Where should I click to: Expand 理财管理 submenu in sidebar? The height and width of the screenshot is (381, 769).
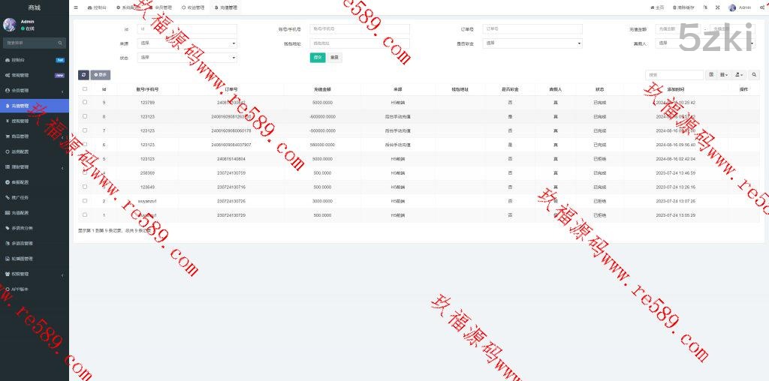35,167
